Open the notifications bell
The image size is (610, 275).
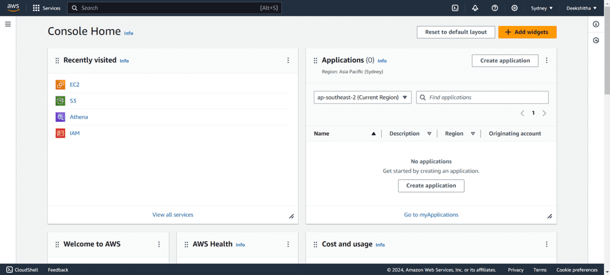click(x=475, y=8)
